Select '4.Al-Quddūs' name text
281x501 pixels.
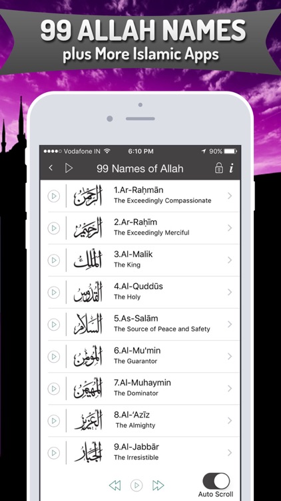(x=139, y=287)
